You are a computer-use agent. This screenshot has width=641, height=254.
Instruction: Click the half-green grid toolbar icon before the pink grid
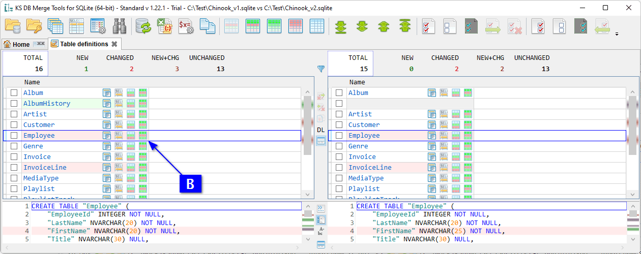coord(274,25)
